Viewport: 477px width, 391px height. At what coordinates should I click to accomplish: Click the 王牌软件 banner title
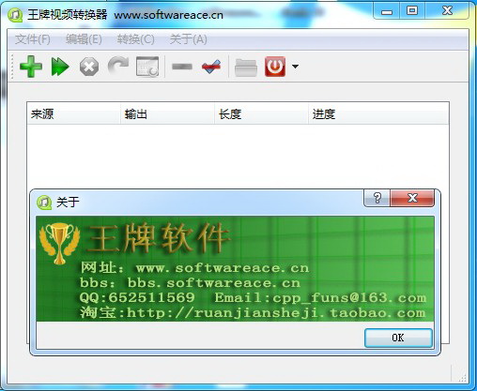click(159, 238)
